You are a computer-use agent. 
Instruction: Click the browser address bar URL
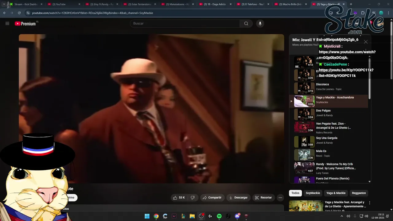click(x=92, y=13)
